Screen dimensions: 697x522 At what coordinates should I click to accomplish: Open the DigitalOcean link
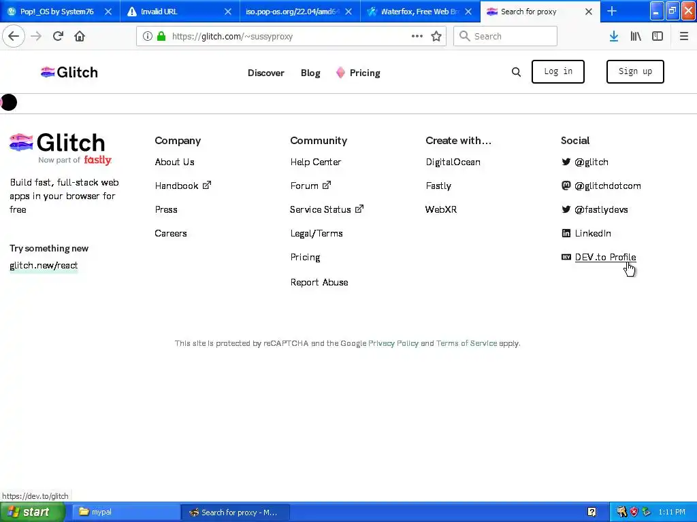point(453,162)
